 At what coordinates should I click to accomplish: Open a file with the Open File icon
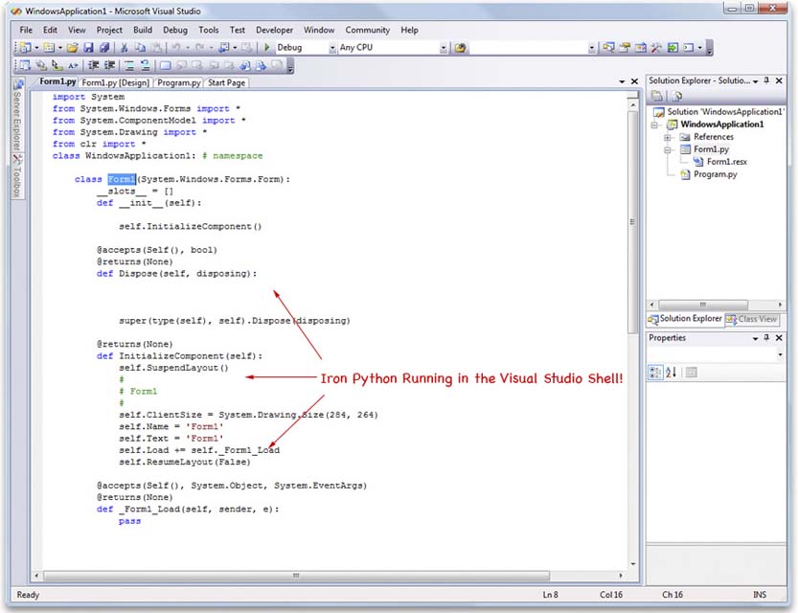pyautogui.click(x=75, y=46)
